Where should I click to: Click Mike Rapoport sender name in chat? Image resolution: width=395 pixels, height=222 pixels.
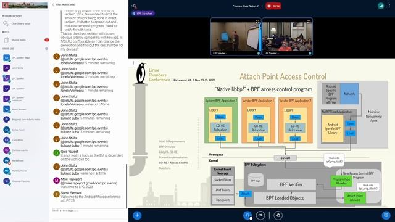(x=72, y=179)
